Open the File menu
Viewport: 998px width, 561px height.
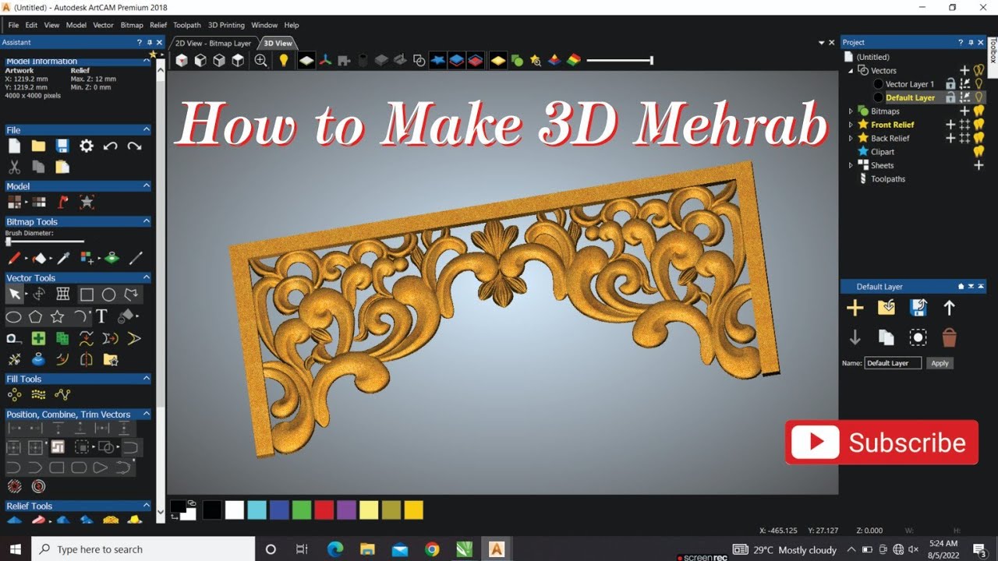(x=13, y=25)
